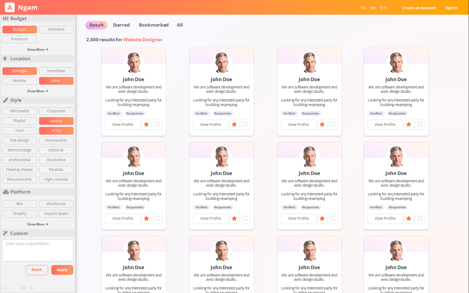Star the top-right card in the first row

coord(409,125)
